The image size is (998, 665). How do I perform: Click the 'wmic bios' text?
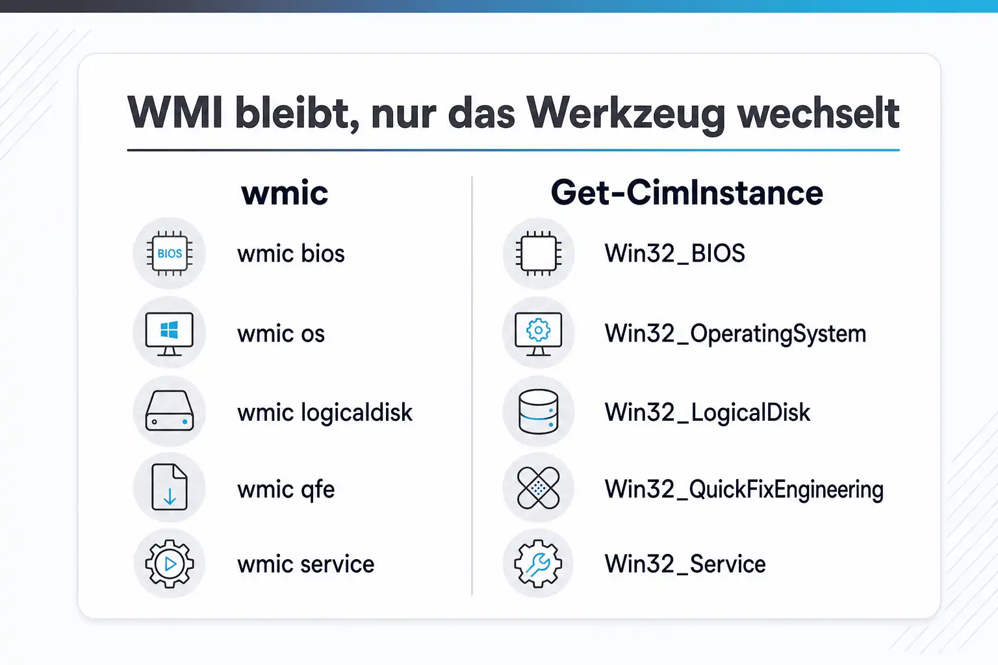pos(291,253)
